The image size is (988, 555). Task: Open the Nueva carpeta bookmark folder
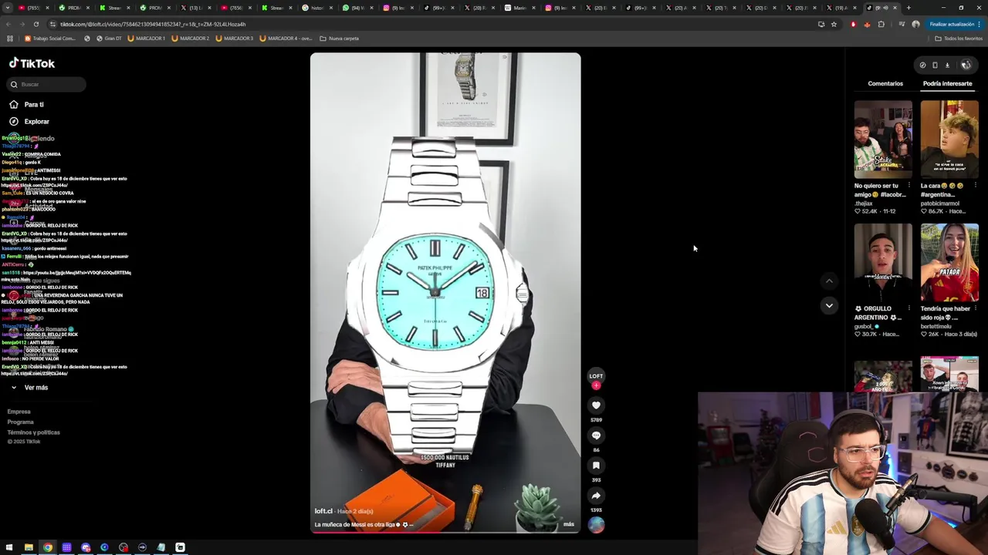pos(339,38)
